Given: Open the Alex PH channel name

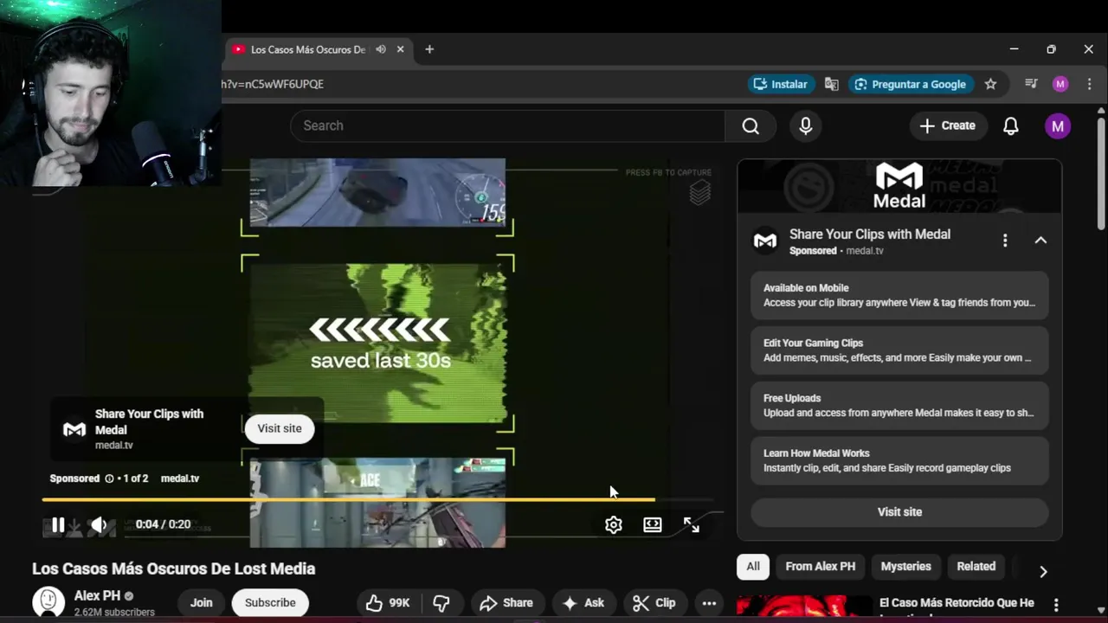Looking at the screenshot, I should coord(97,596).
